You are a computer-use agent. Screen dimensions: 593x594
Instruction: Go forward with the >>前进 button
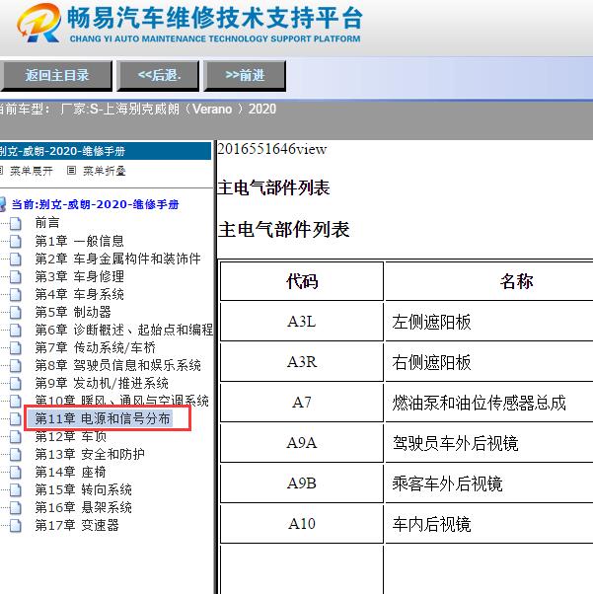245,75
